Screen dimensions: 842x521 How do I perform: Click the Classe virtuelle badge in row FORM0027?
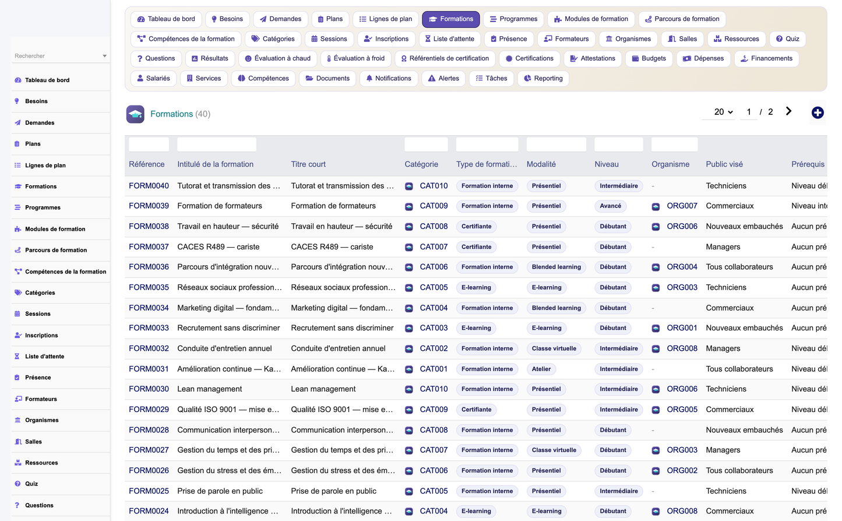coord(554,450)
